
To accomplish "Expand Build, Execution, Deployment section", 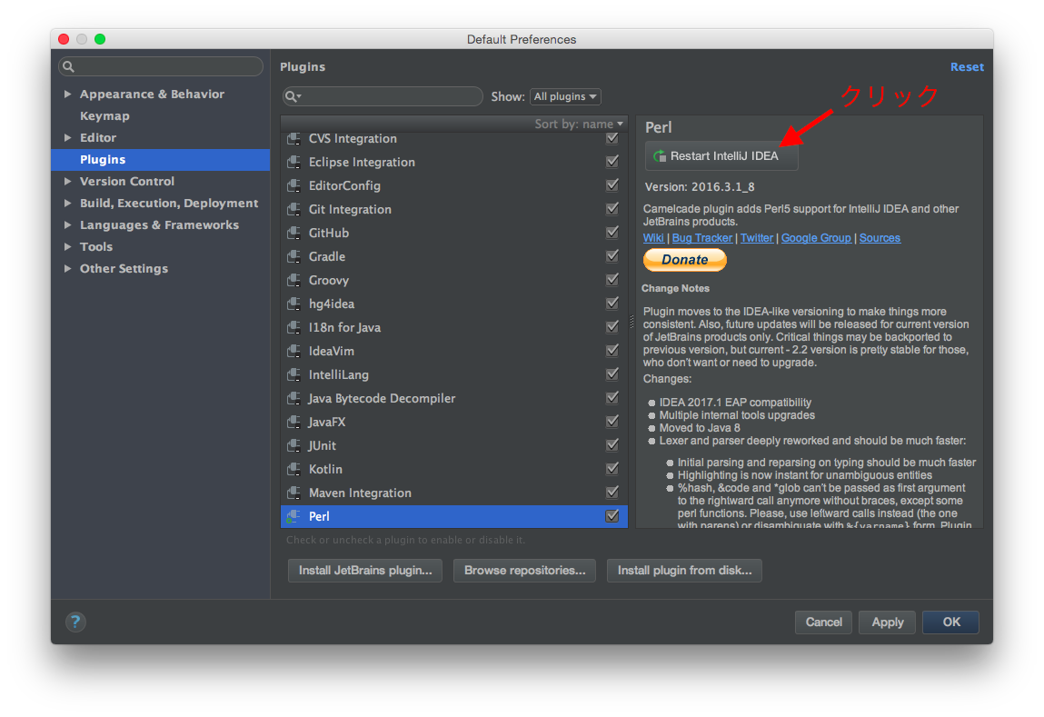I will [67, 203].
